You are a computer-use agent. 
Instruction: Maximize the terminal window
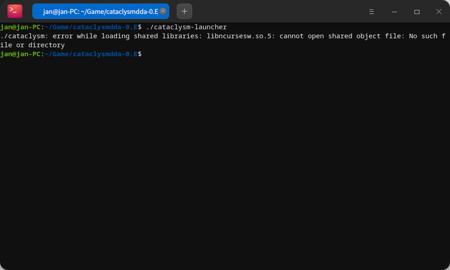click(417, 12)
